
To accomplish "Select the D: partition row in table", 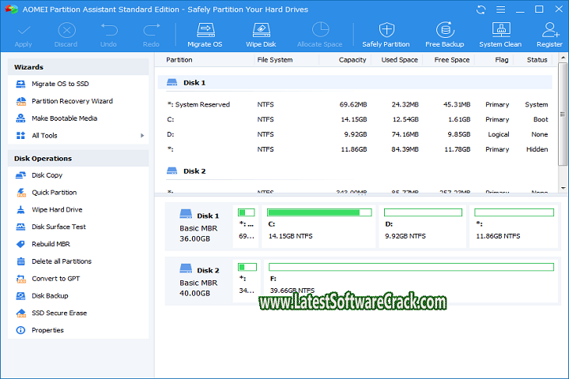I will [356, 134].
